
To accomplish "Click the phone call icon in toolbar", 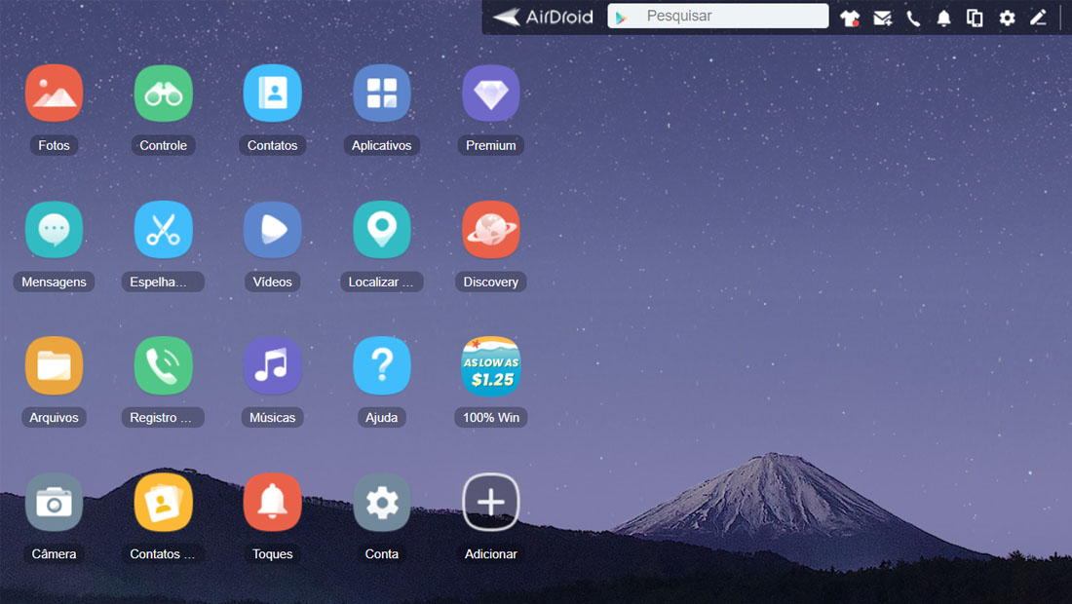I will coord(913,18).
